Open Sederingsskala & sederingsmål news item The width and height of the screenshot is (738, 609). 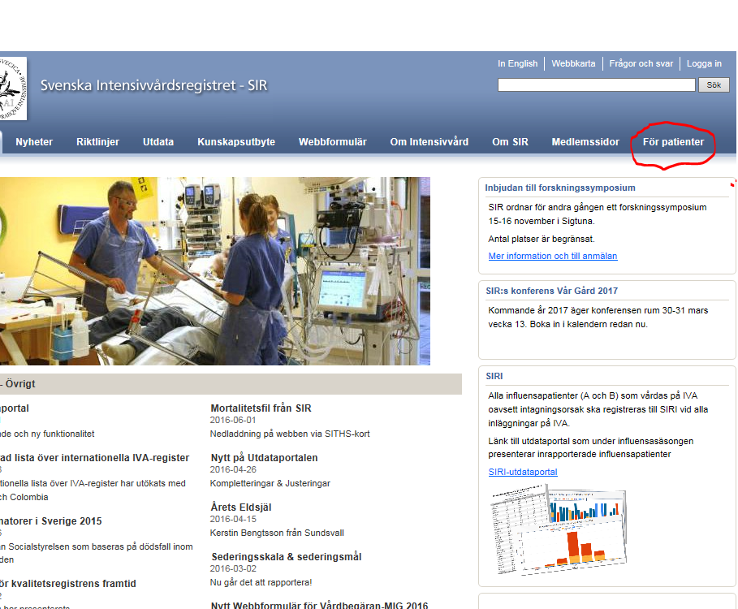(286, 557)
